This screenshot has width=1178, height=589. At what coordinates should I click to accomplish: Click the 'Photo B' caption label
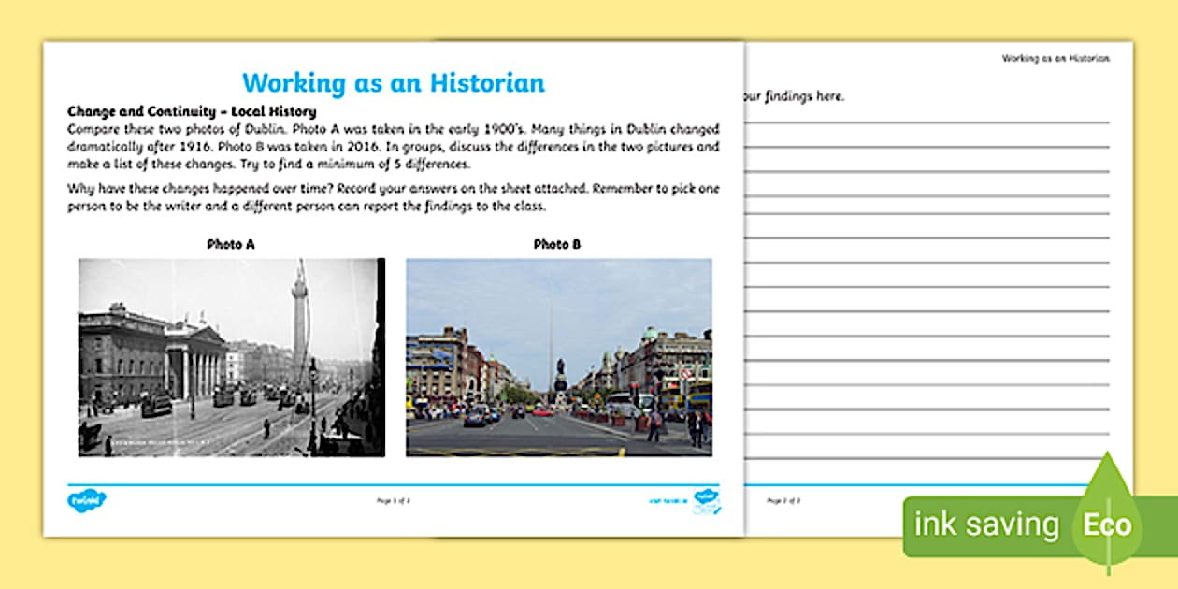557,244
